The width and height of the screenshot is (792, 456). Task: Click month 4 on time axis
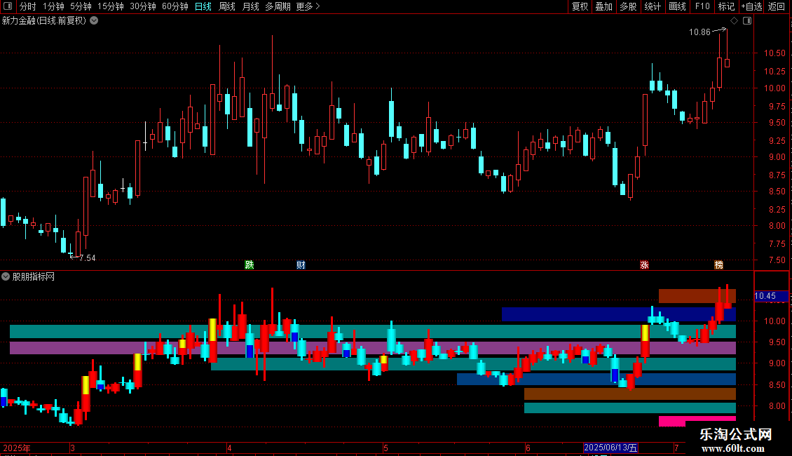(x=229, y=448)
